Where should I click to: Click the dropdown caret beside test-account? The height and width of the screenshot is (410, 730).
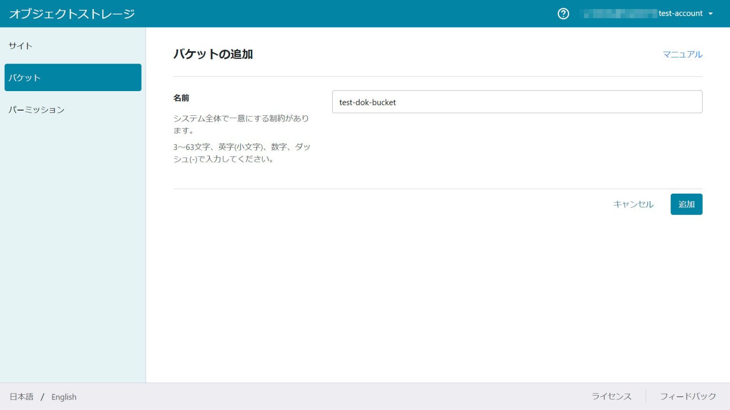tap(711, 14)
